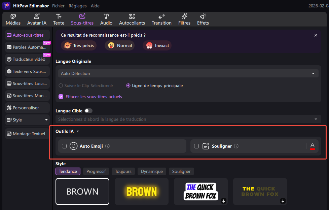This screenshot has height=210, width=329.
Task: Switch to the Dynamique style tab
Action: (152, 171)
